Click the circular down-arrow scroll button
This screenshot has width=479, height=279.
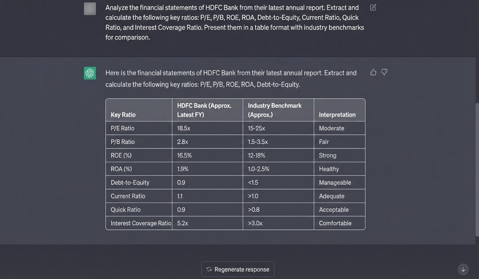[x=463, y=269]
